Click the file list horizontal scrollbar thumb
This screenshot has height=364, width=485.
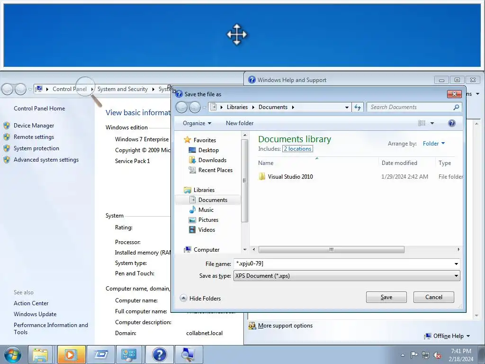tap(331, 249)
